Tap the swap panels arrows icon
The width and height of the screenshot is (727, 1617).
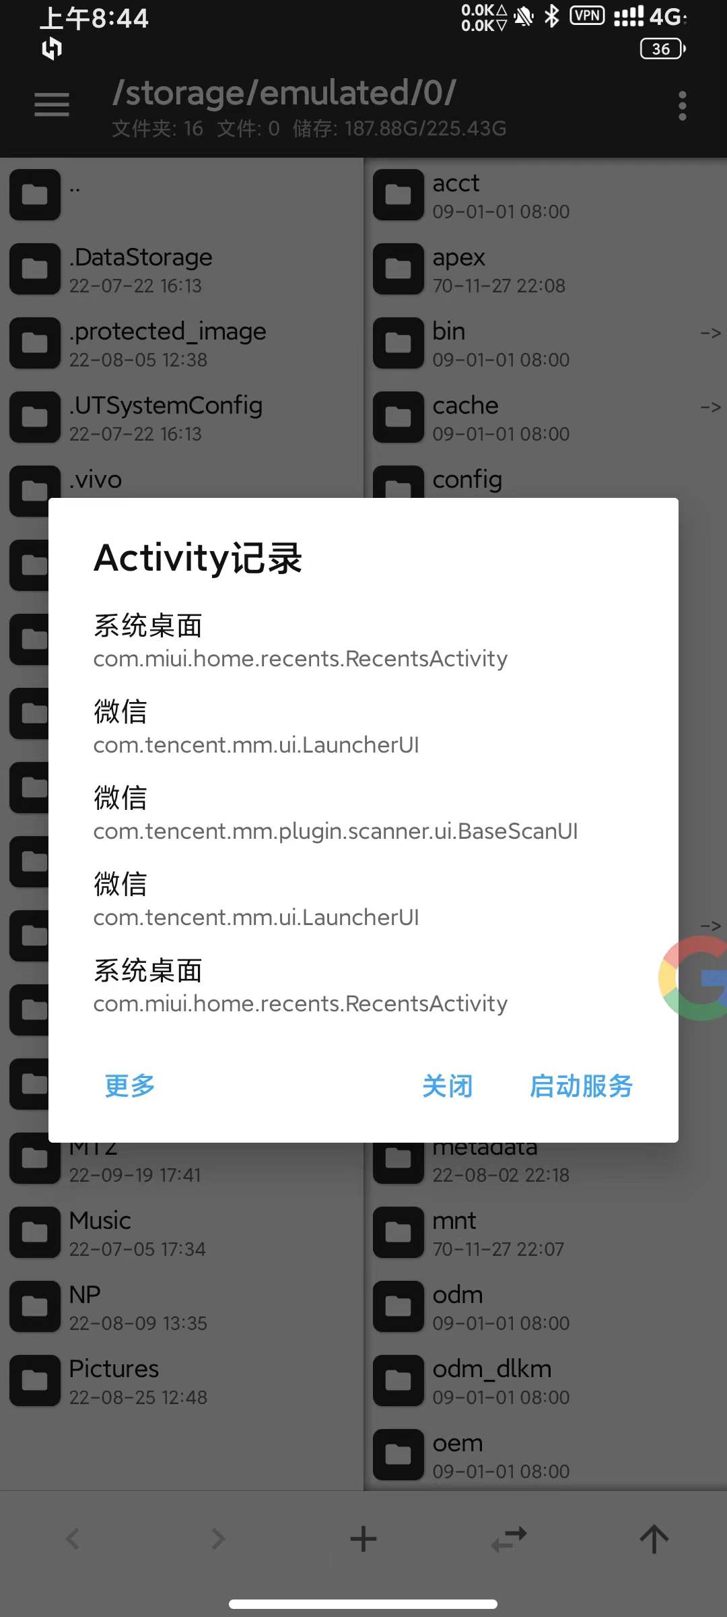pos(509,1539)
